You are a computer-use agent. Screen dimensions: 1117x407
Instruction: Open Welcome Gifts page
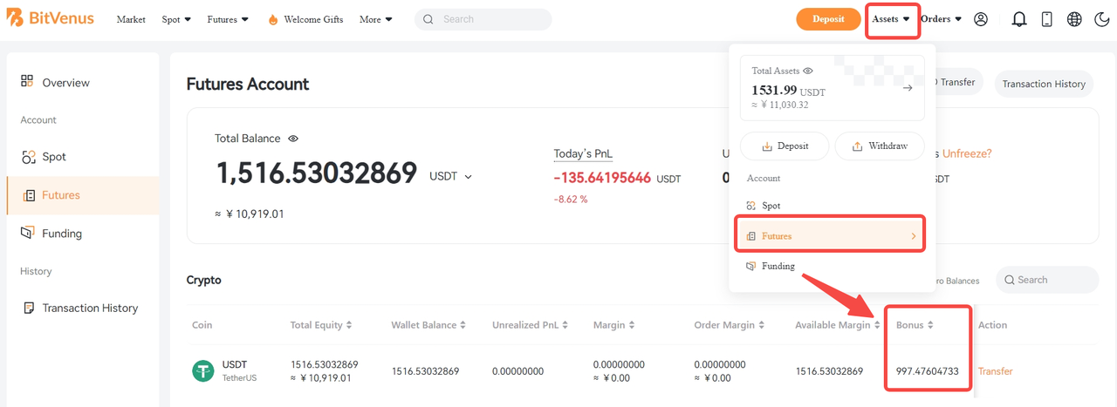313,19
